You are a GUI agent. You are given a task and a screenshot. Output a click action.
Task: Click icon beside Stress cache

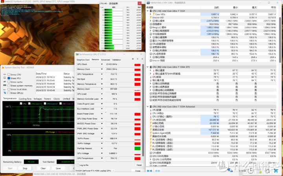(5, 82)
